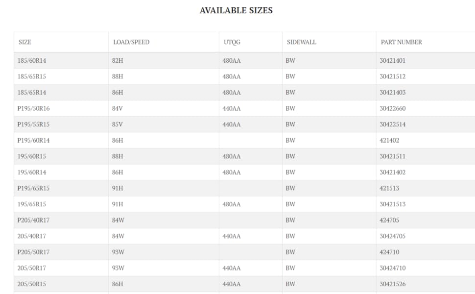Click part number 30421402
This screenshot has width=475, height=294.
392,172
